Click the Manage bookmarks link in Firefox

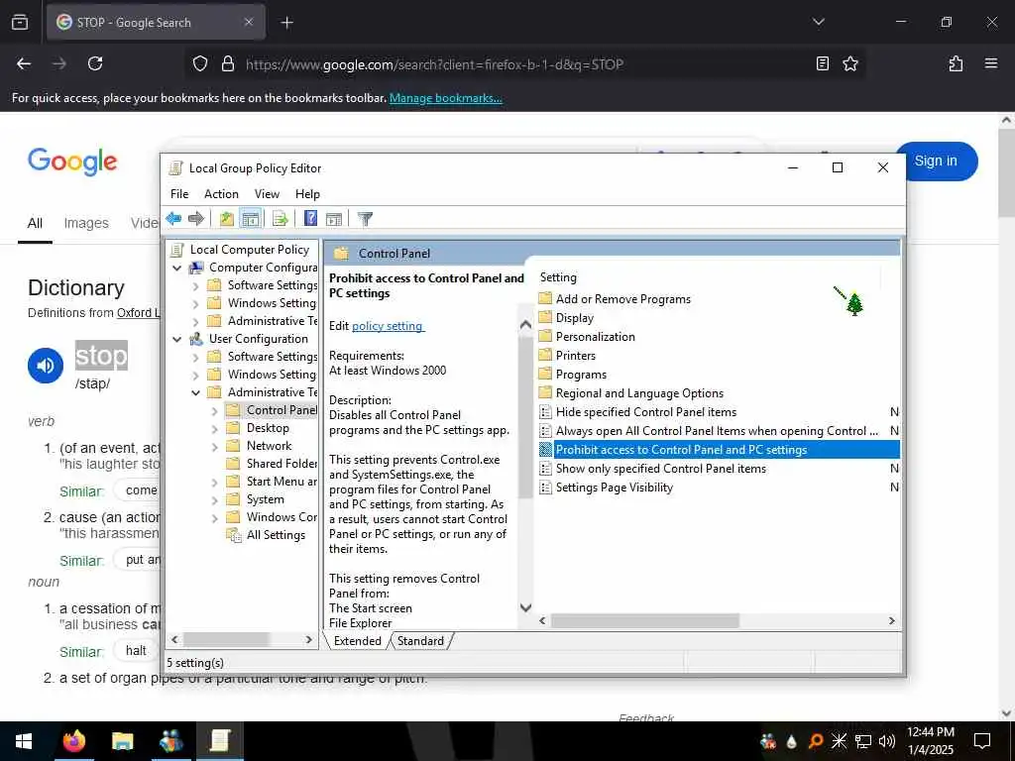point(445,98)
